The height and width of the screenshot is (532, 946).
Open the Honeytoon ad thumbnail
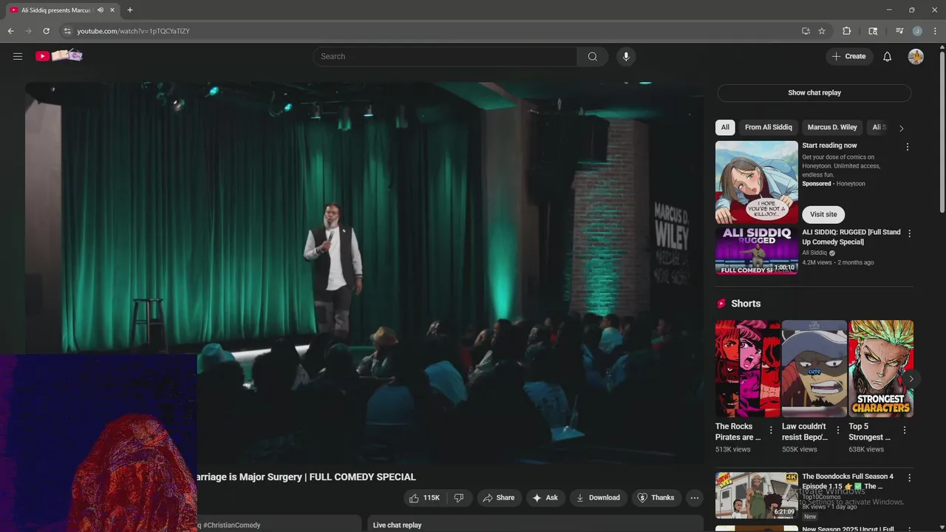[757, 182]
